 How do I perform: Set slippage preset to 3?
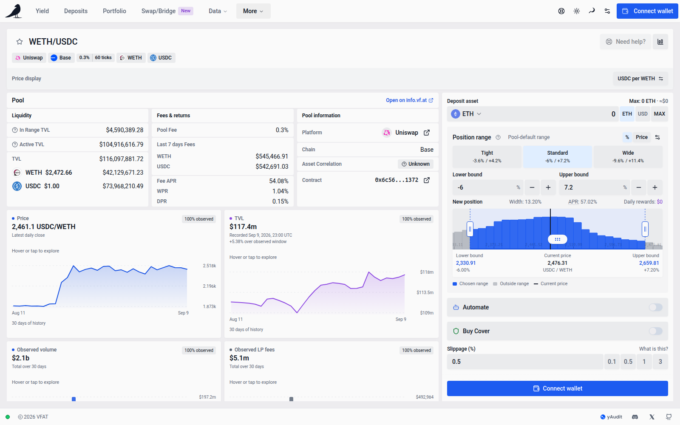(x=660, y=362)
